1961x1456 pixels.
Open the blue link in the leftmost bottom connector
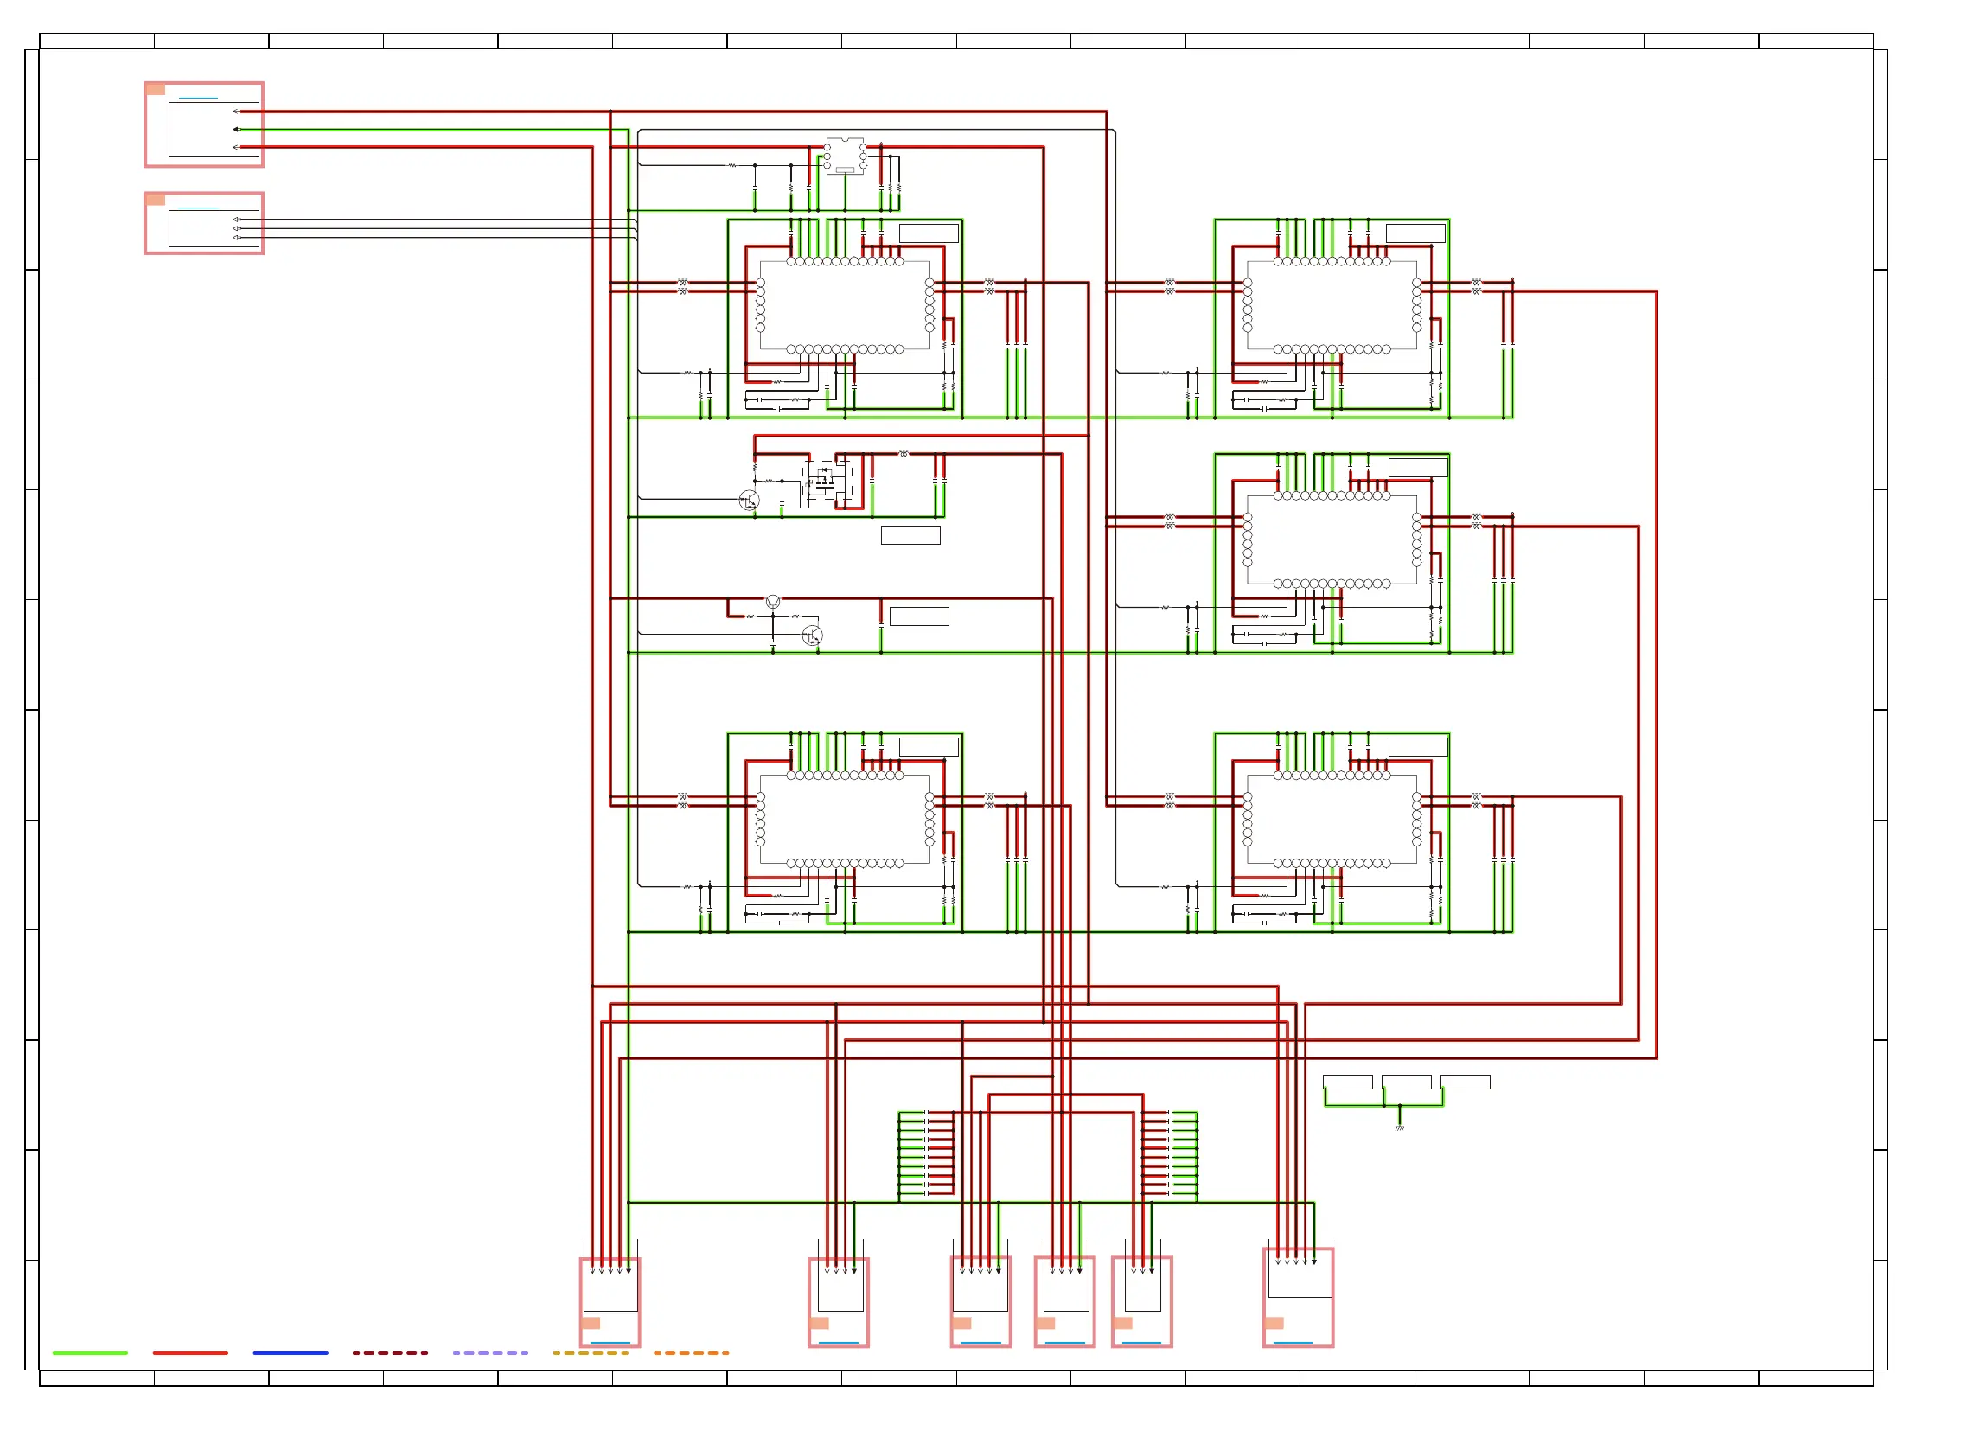click(x=610, y=1344)
